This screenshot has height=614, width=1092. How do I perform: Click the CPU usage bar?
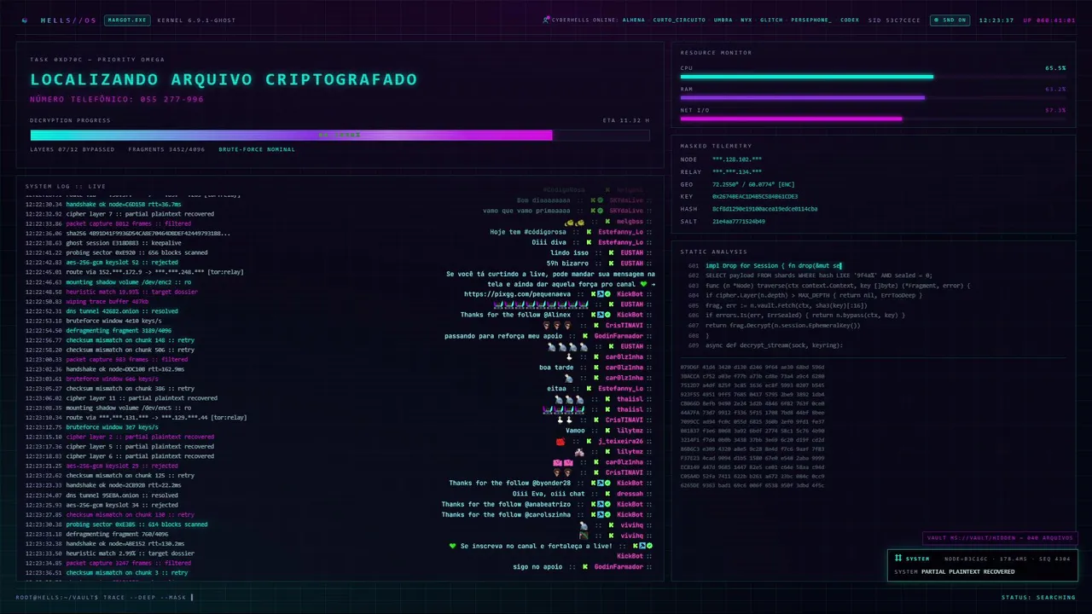pyautogui.click(x=873, y=77)
